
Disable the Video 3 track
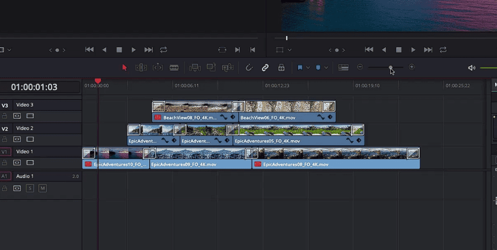(30, 116)
